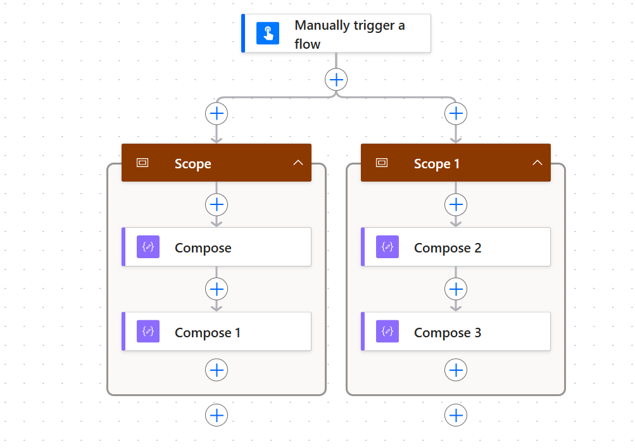Viewport: 635px width, 448px height.
Task: Insert action between Compose and Compose 1
Action: tap(217, 289)
